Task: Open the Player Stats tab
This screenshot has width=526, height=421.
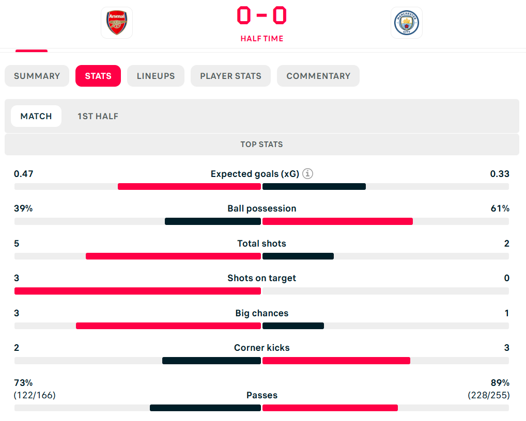Action: click(x=230, y=76)
